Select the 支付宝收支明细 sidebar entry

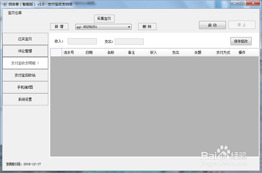click(25, 63)
